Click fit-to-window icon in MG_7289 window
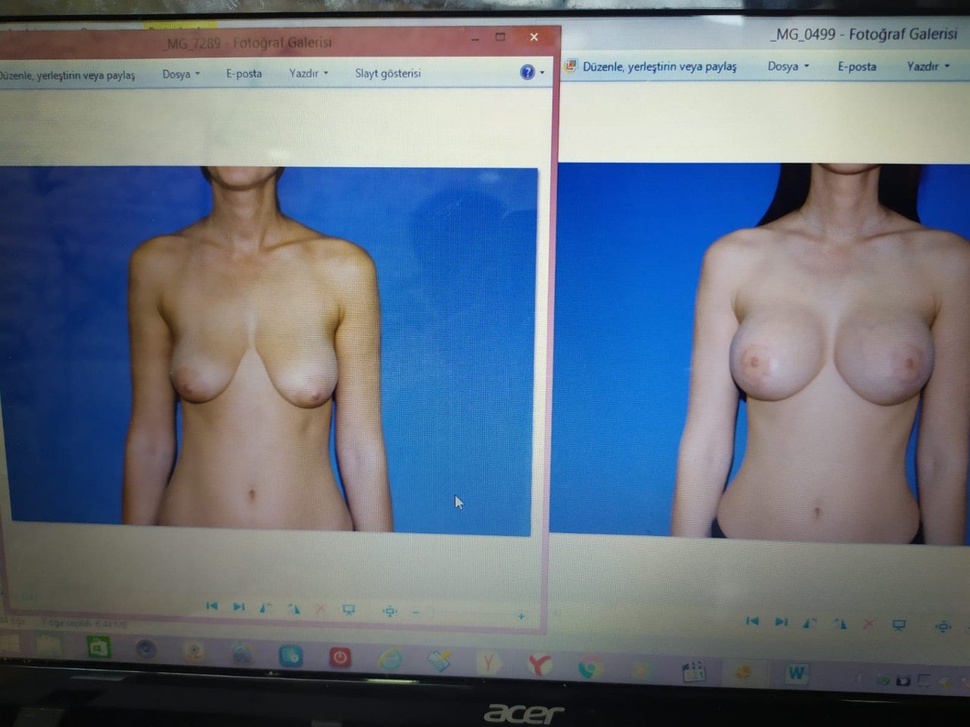 point(390,611)
